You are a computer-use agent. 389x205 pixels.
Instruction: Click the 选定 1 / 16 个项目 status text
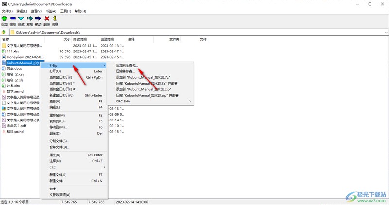click(x=15, y=202)
